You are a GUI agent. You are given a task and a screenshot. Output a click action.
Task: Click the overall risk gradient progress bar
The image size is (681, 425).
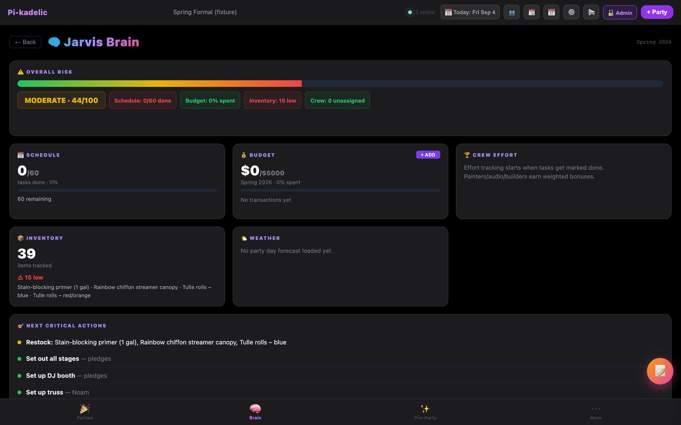[x=340, y=84]
